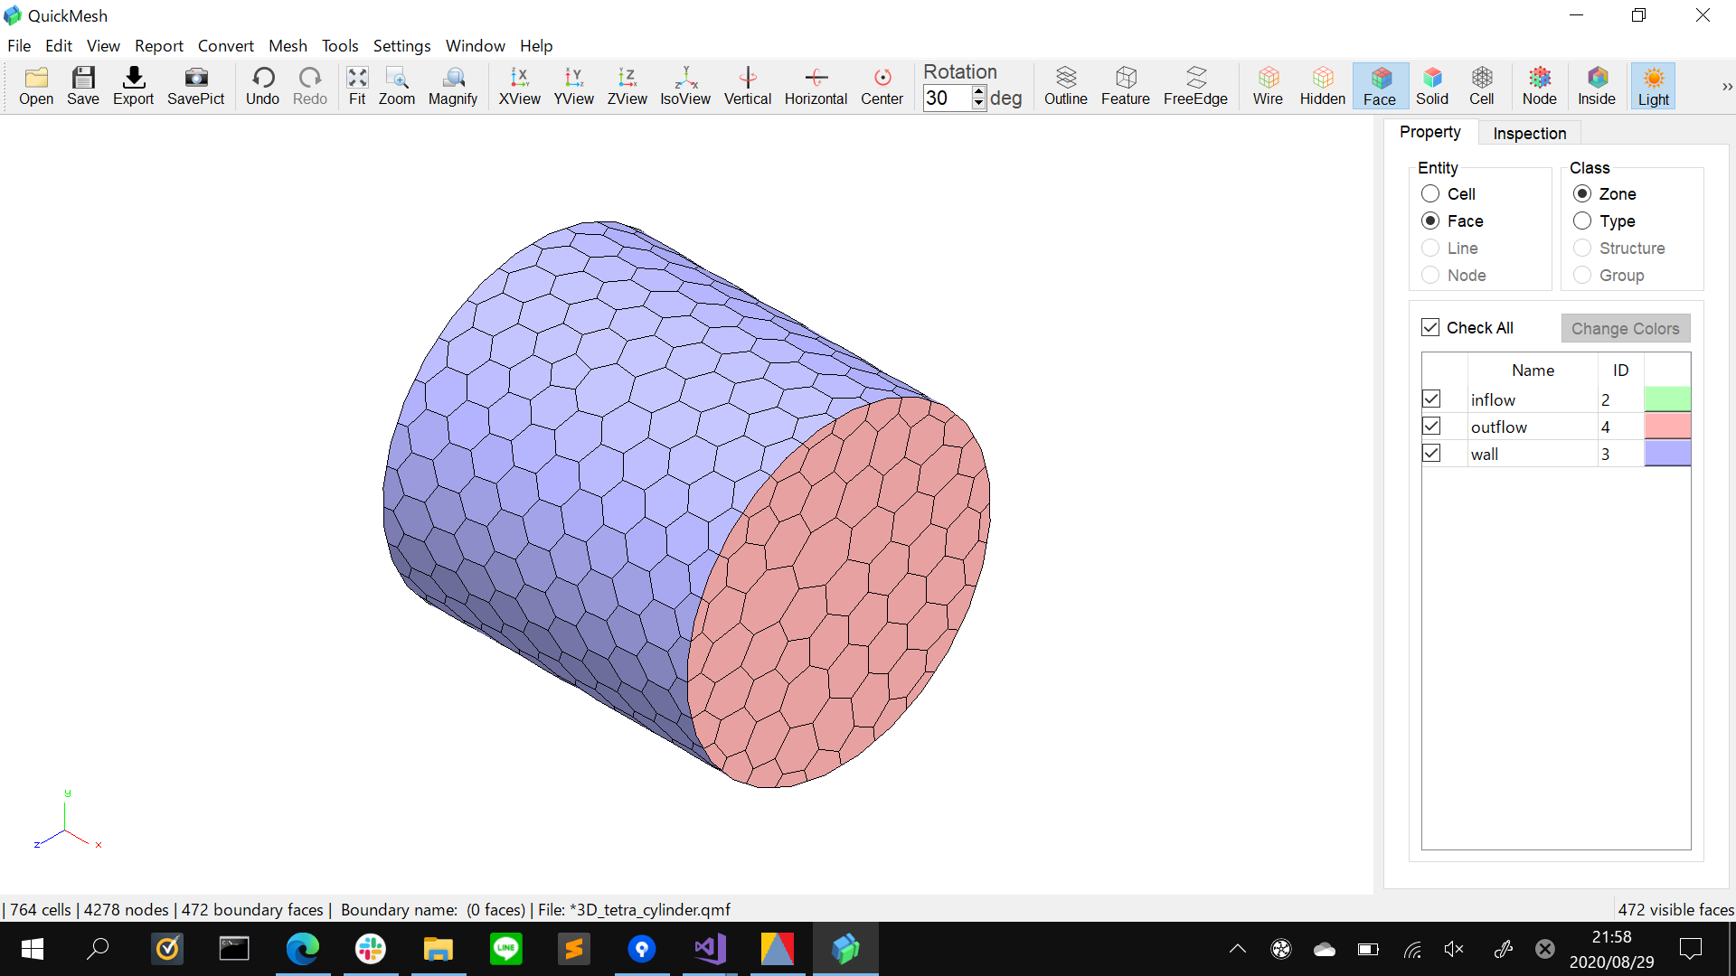Open the Report menu
Image resolution: width=1736 pixels, height=976 pixels.
pos(159,45)
